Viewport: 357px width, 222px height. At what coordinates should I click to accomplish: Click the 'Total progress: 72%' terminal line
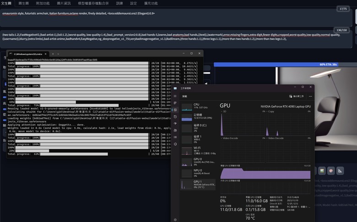tap(89, 105)
